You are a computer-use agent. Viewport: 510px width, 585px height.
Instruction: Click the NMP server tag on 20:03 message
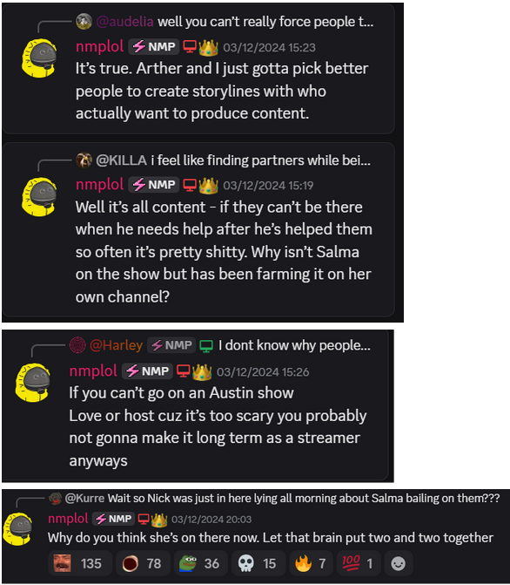click(114, 519)
